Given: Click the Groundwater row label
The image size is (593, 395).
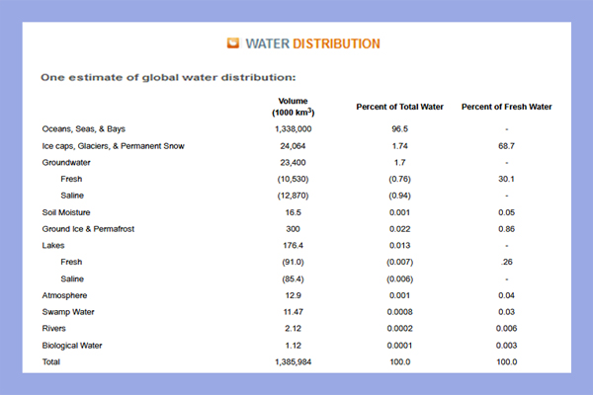Looking at the screenshot, I should click(66, 163).
